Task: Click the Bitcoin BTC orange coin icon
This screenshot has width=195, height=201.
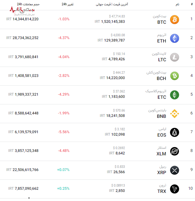Action: click(x=175, y=20)
